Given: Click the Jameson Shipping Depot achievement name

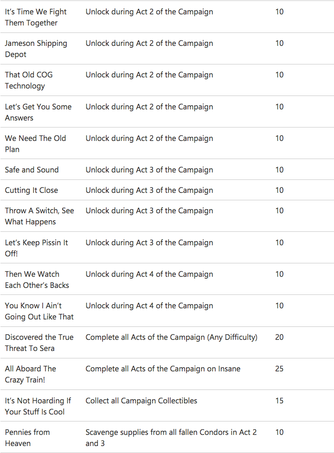Looking at the screenshot, I should pyautogui.click(x=36, y=49).
